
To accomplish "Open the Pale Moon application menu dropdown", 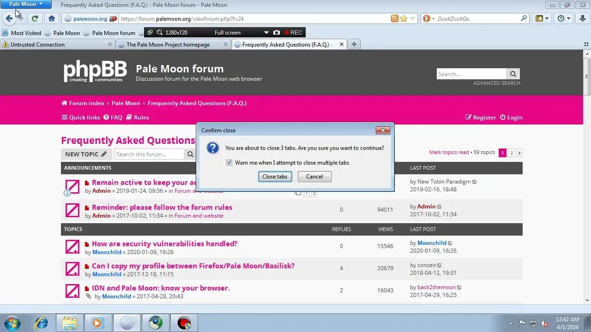I will click(x=26, y=4).
